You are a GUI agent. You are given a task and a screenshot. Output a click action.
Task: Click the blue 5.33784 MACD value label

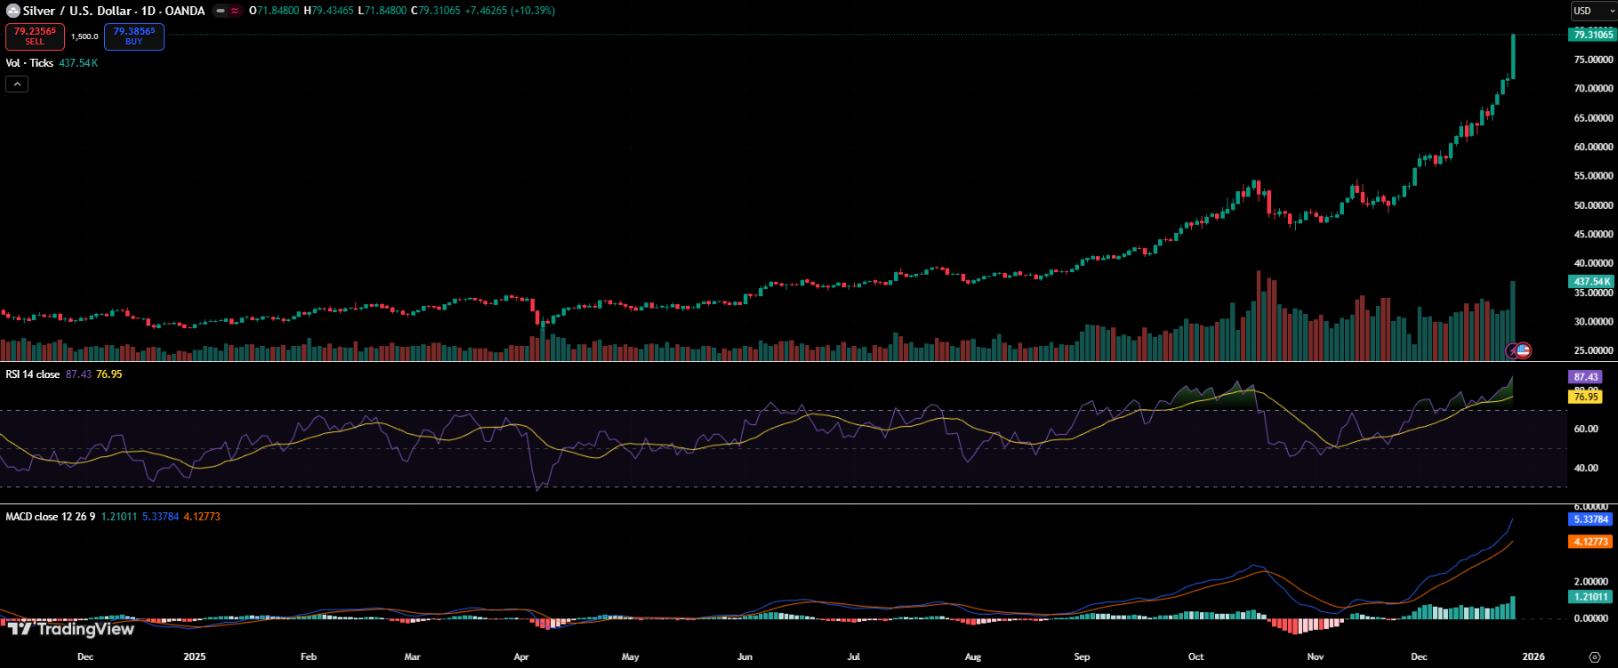click(1590, 519)
